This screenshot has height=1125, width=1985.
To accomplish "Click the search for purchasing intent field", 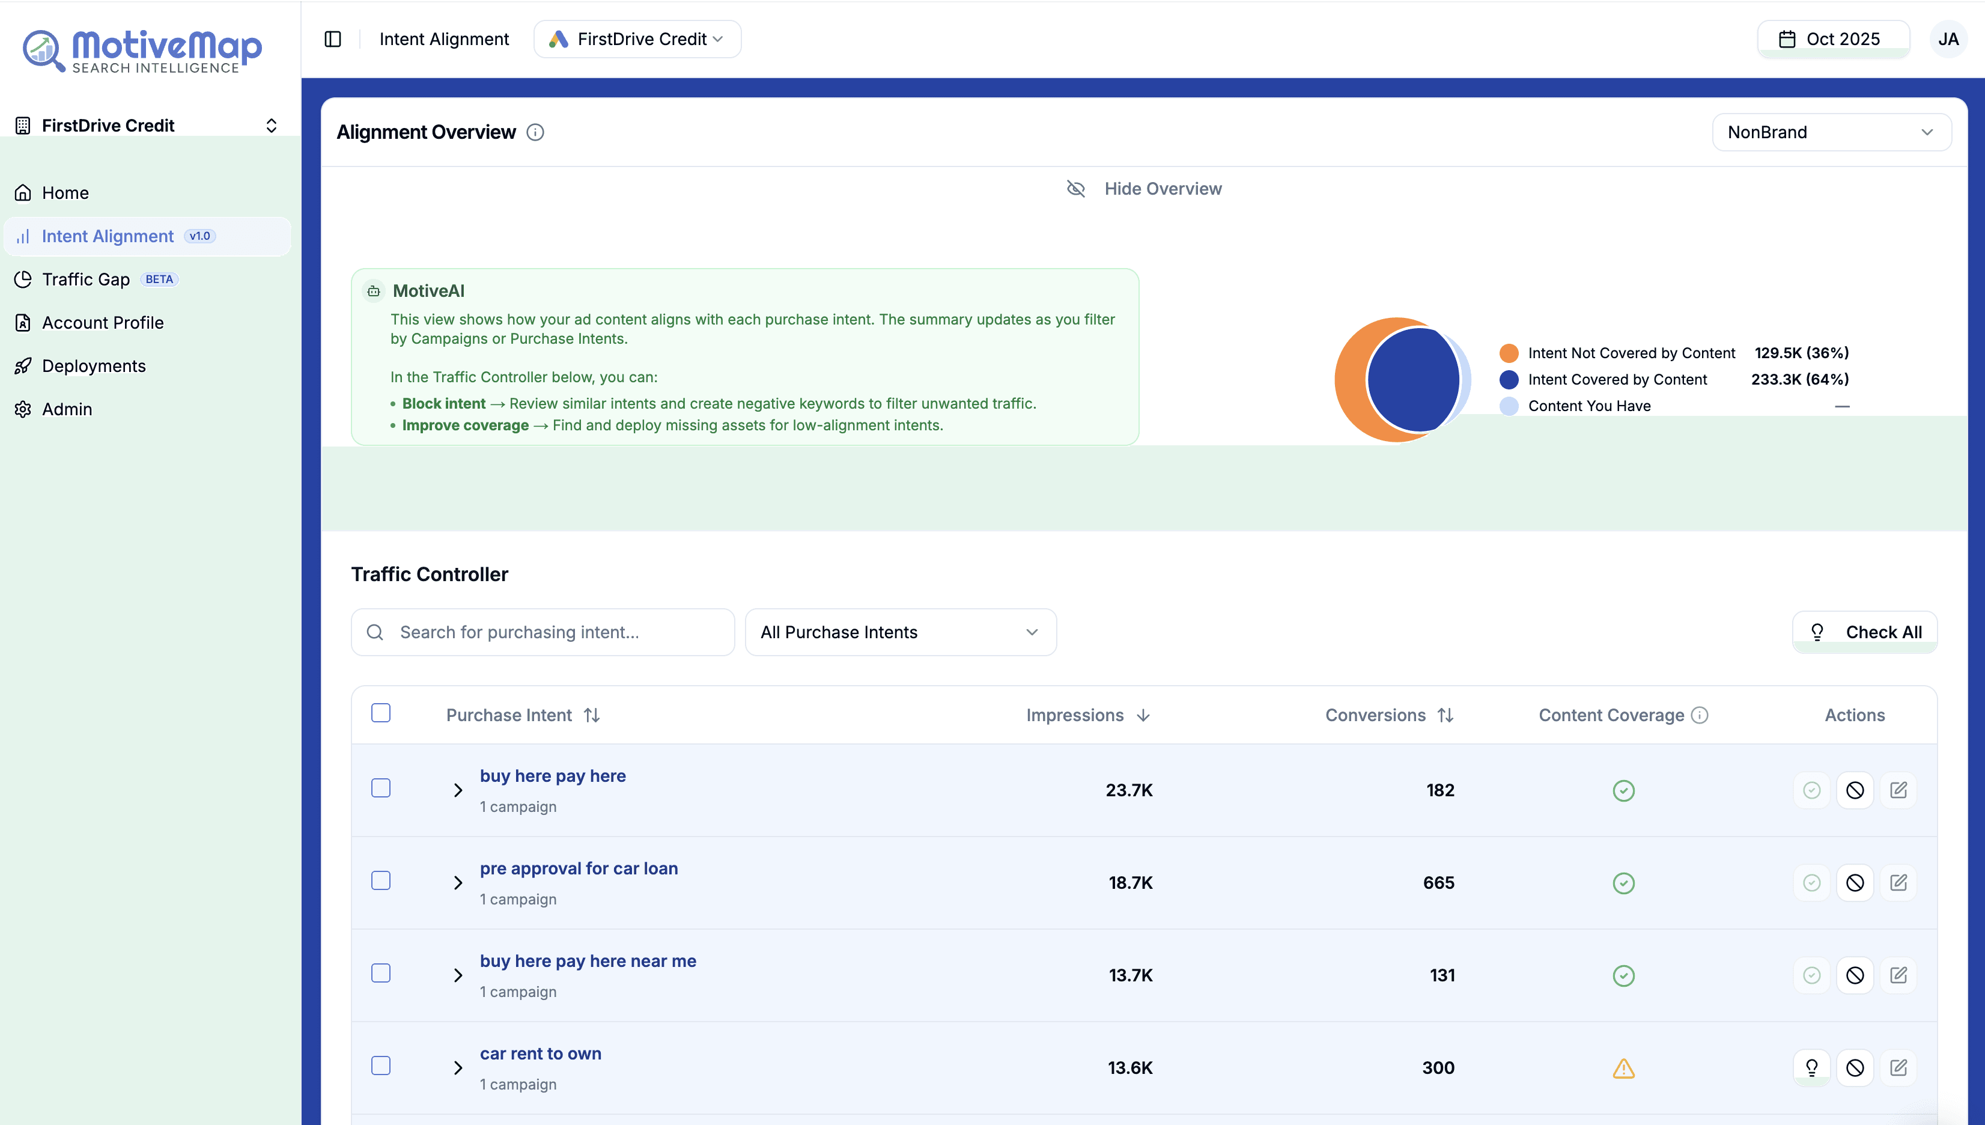I will coord(543,633).
